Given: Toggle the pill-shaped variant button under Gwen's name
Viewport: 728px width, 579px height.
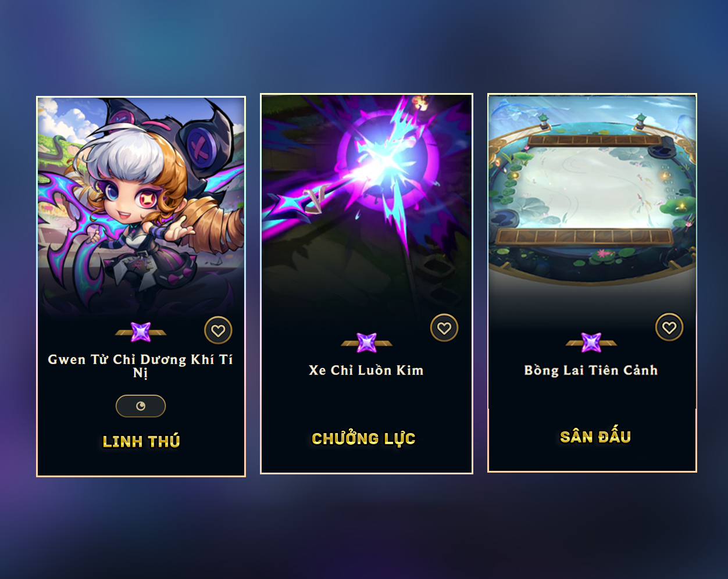Looking at the screenshot, I should (141, 406).
